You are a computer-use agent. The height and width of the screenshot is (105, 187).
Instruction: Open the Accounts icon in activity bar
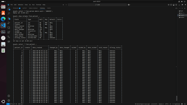9,96
